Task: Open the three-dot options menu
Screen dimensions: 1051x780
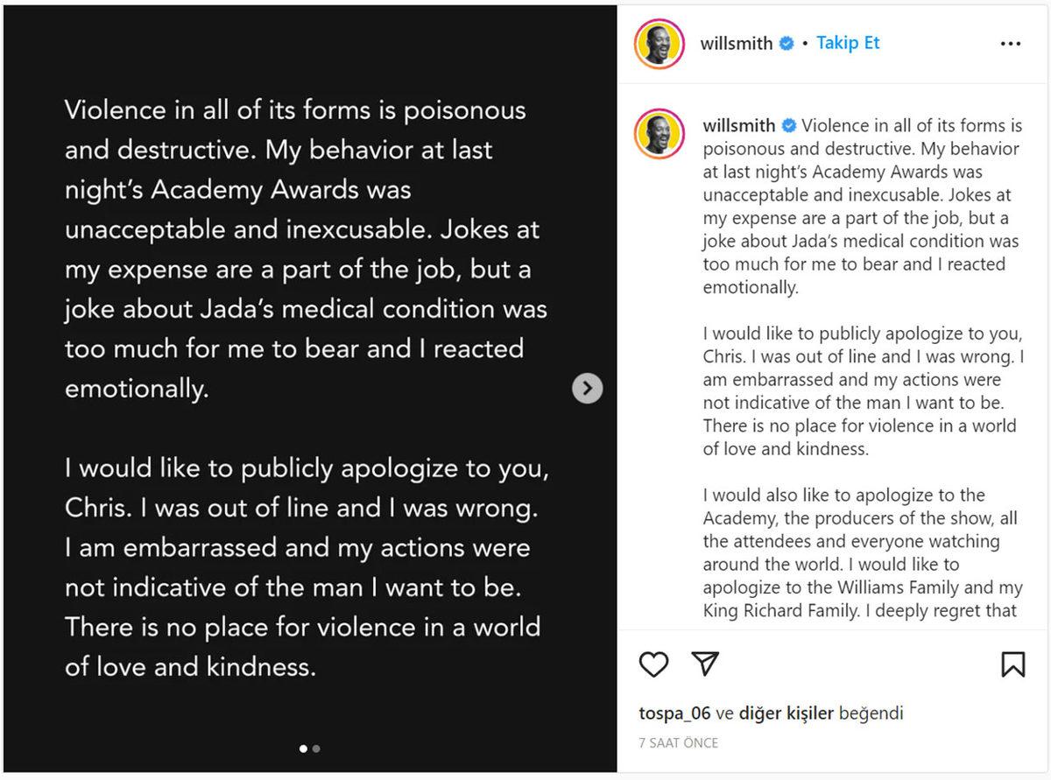Action: click(x=1011, y=42)
